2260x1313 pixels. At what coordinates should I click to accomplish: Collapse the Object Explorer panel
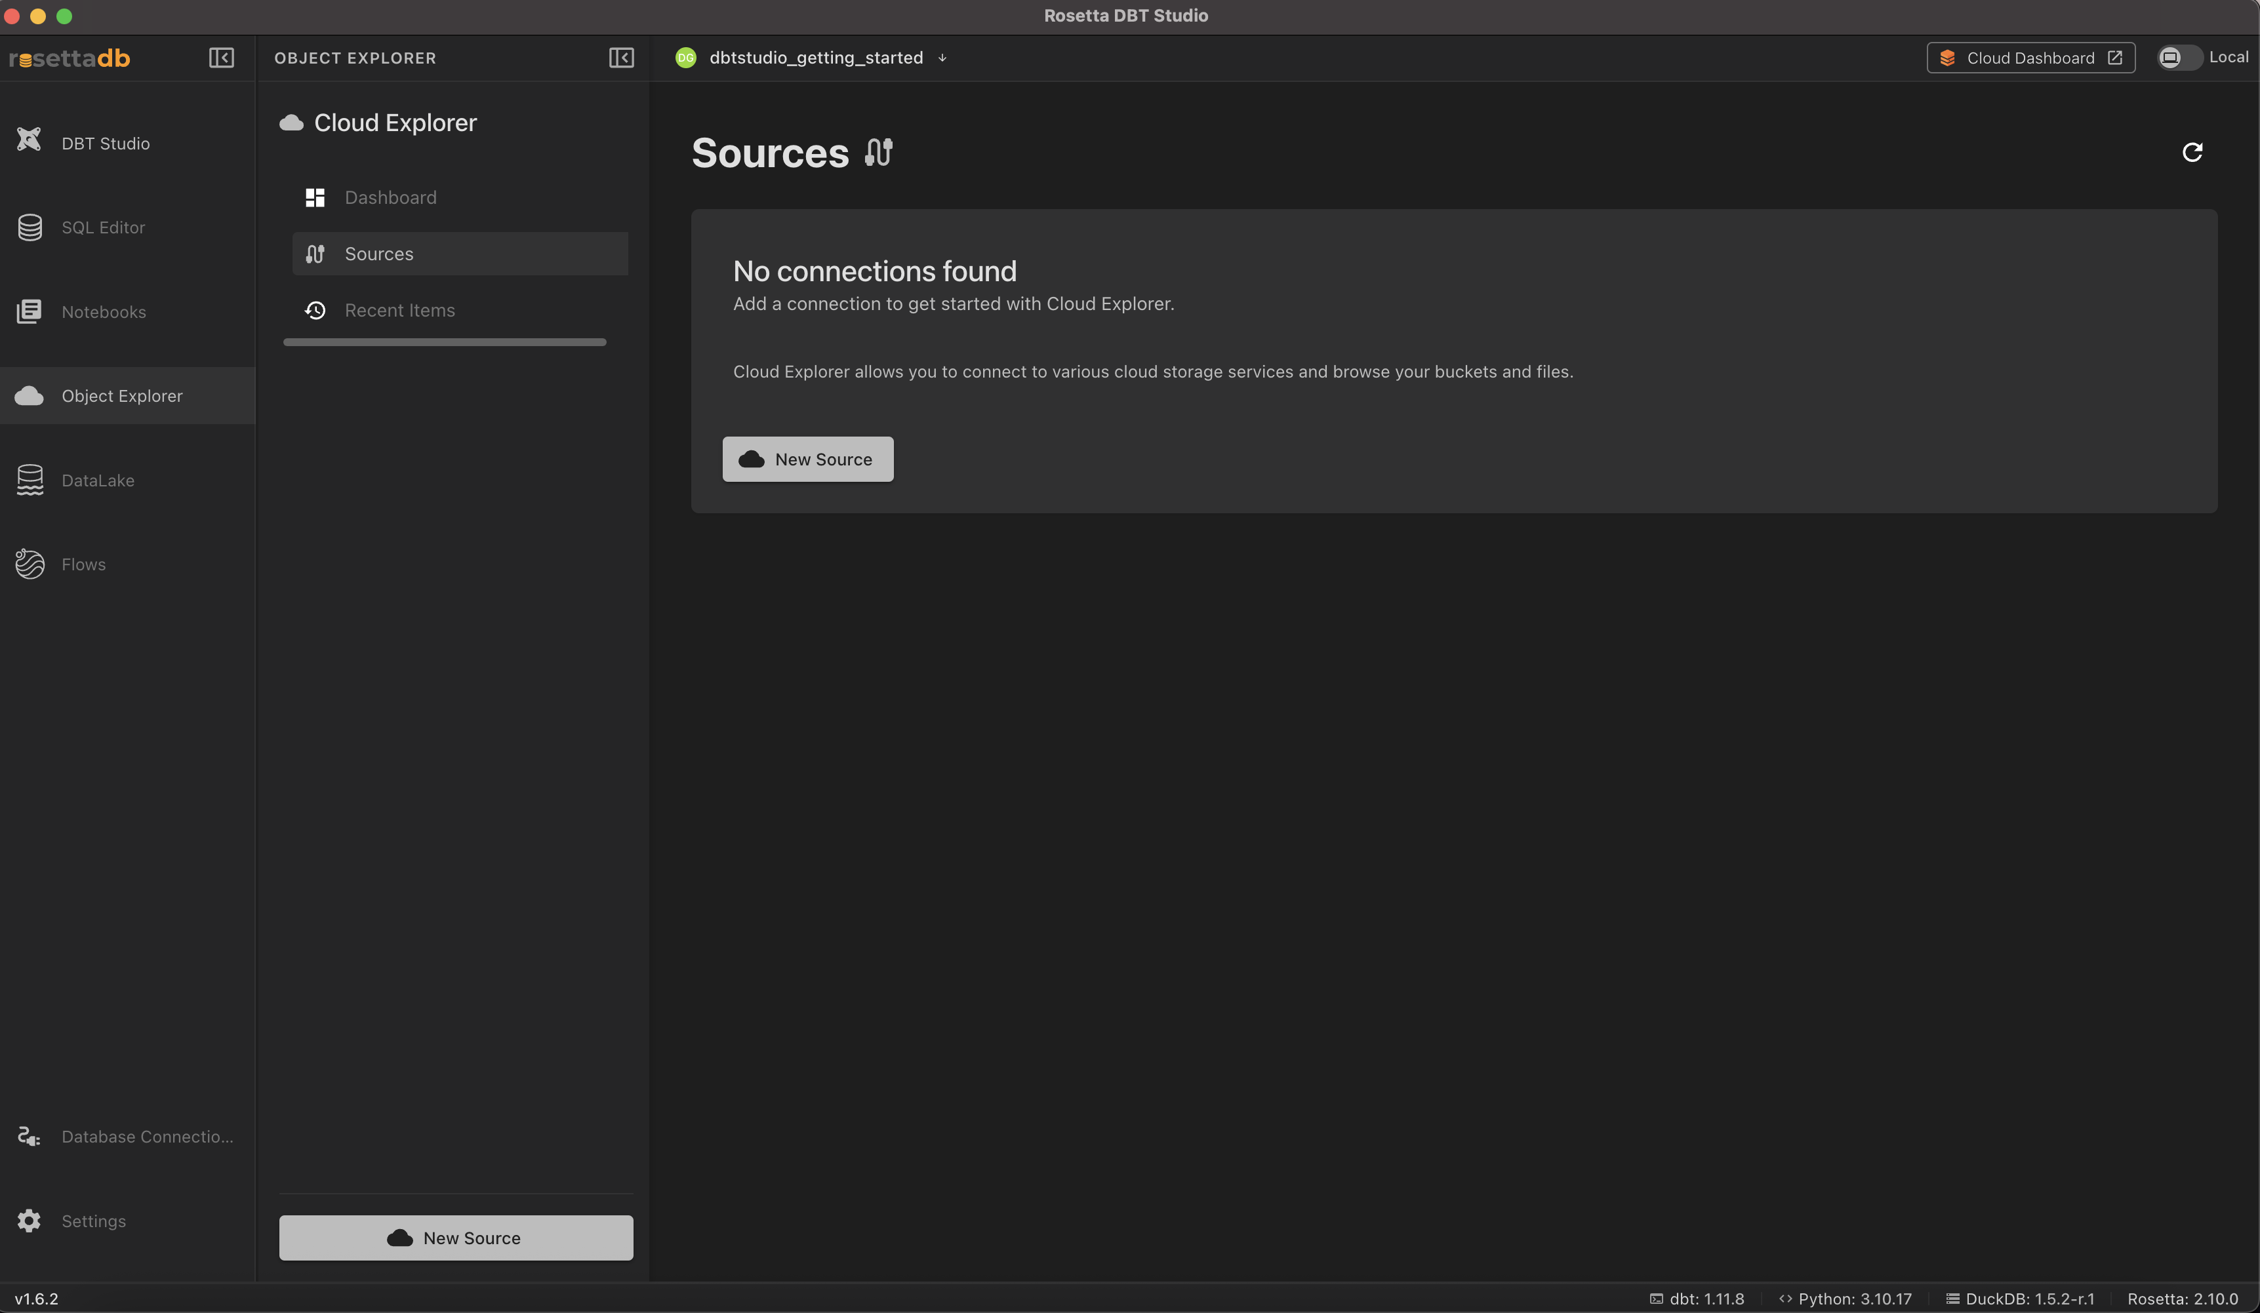[622, 58]
